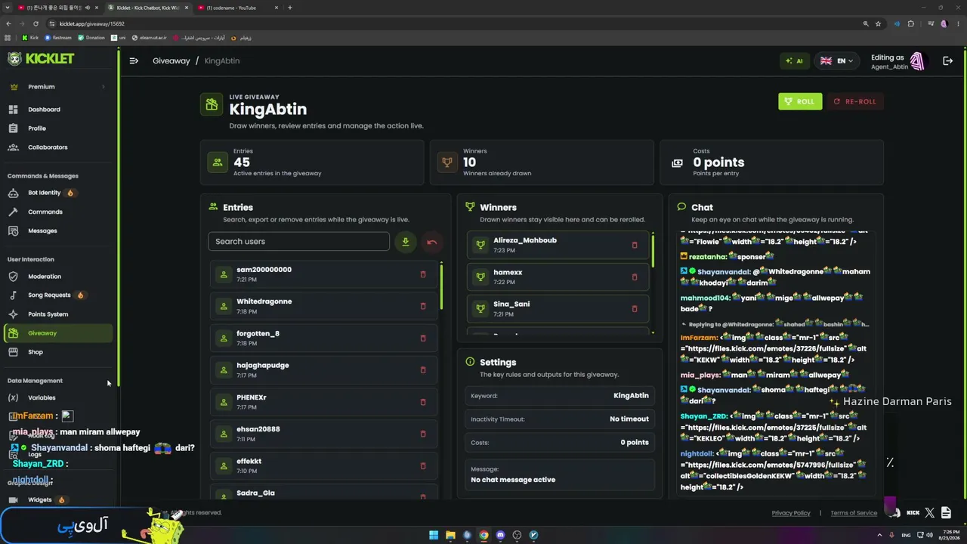
Task: Click entry name Whitedragonne
Action: pyautogui.click(x=264, y=301)
